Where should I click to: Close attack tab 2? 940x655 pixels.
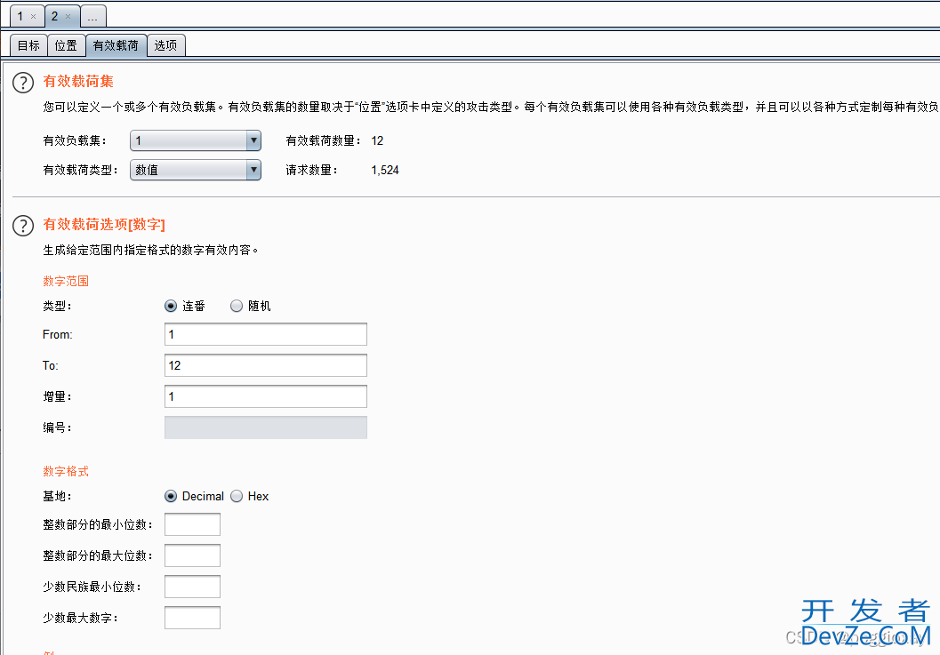(68, 17)
